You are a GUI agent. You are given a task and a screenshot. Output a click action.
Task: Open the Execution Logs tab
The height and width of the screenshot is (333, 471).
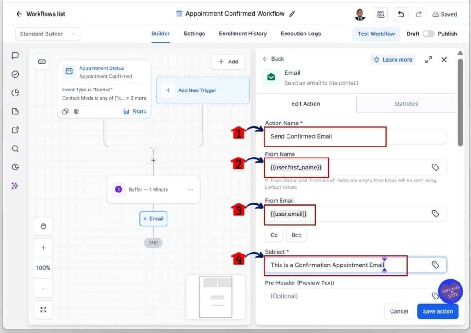(x=301, y=34)
